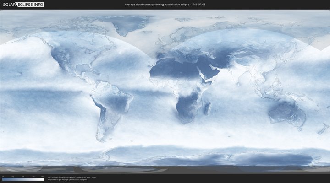330x183 pixels.
Task: Click the dark blue end of legend gradient
Action: (x=4, y=179)
